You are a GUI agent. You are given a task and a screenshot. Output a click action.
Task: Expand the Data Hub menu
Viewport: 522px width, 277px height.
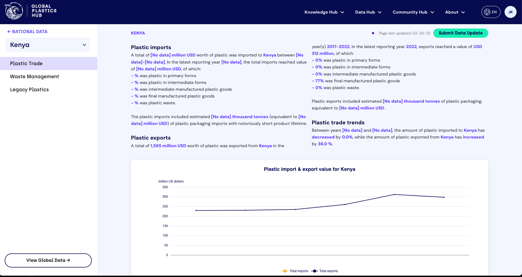coord(368,12)
